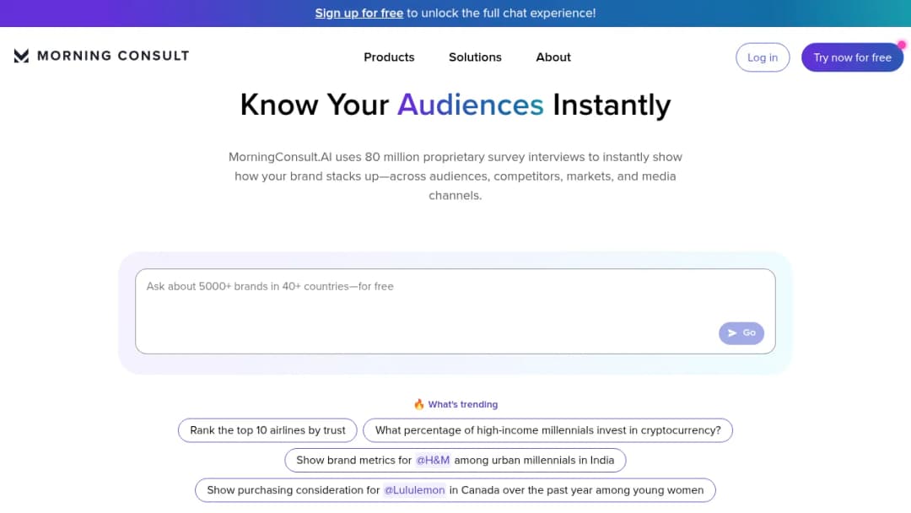
Task: Click the Log in button
Action: [763, 57]
